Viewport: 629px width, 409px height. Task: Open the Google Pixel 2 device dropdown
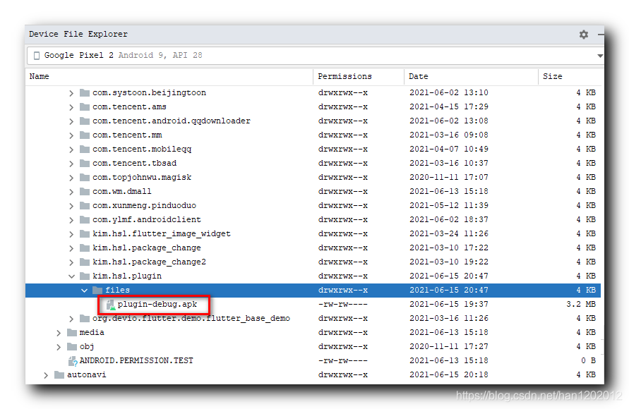pos(600,56)
